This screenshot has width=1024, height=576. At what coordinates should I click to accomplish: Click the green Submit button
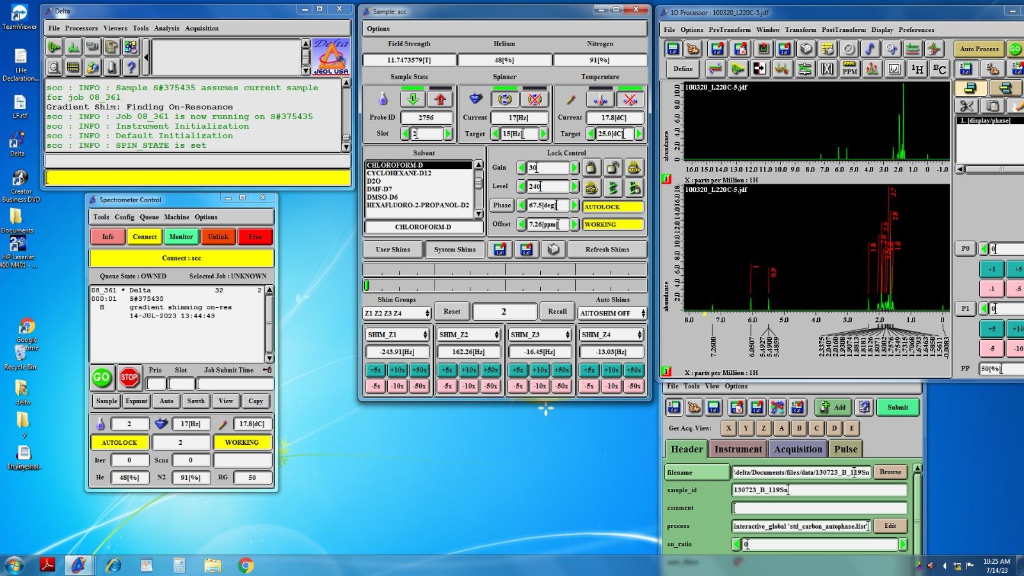pyautogui.click(x=897, y=407)
